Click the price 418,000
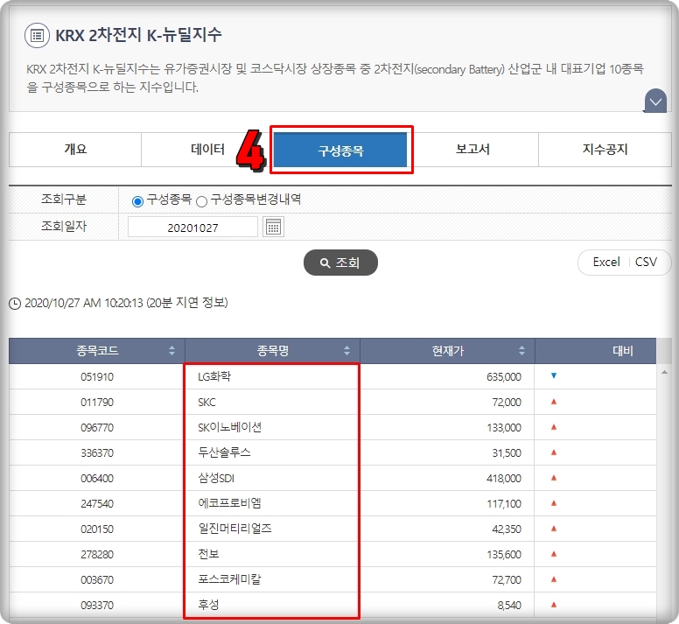This screenshot has width=679, height=624. pyautogui.click(x=504, y=479)
